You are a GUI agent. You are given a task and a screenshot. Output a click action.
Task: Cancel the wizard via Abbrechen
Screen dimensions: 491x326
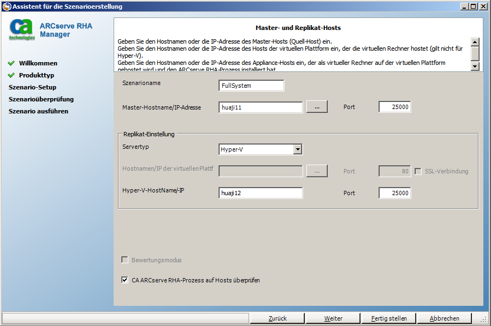(x=443, y=318)
